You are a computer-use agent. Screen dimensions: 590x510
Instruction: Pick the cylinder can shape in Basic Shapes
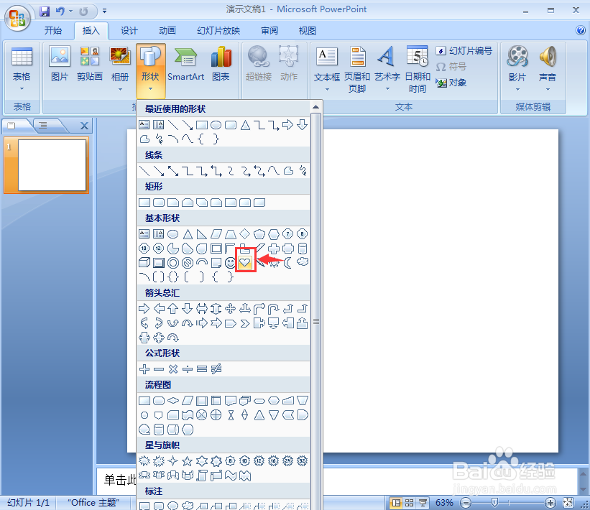(x=303, y=249)
